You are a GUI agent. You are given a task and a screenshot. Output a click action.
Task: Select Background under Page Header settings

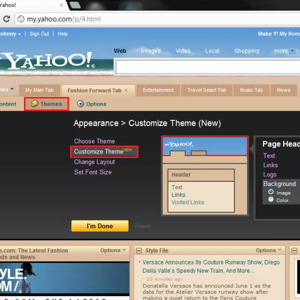click(279, 184)
